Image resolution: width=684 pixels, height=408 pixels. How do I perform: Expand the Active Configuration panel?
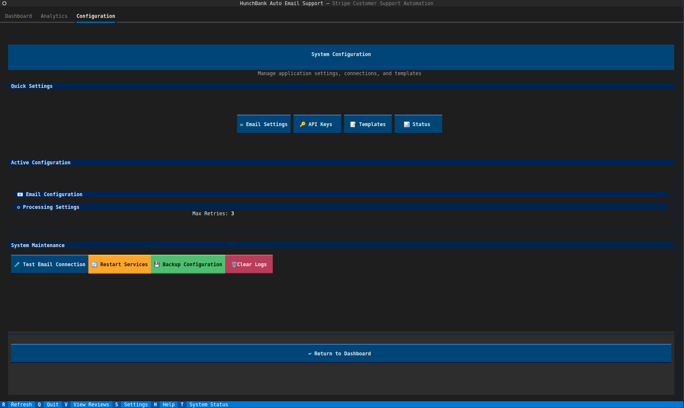pyautogui.click(x=41, y=162)
